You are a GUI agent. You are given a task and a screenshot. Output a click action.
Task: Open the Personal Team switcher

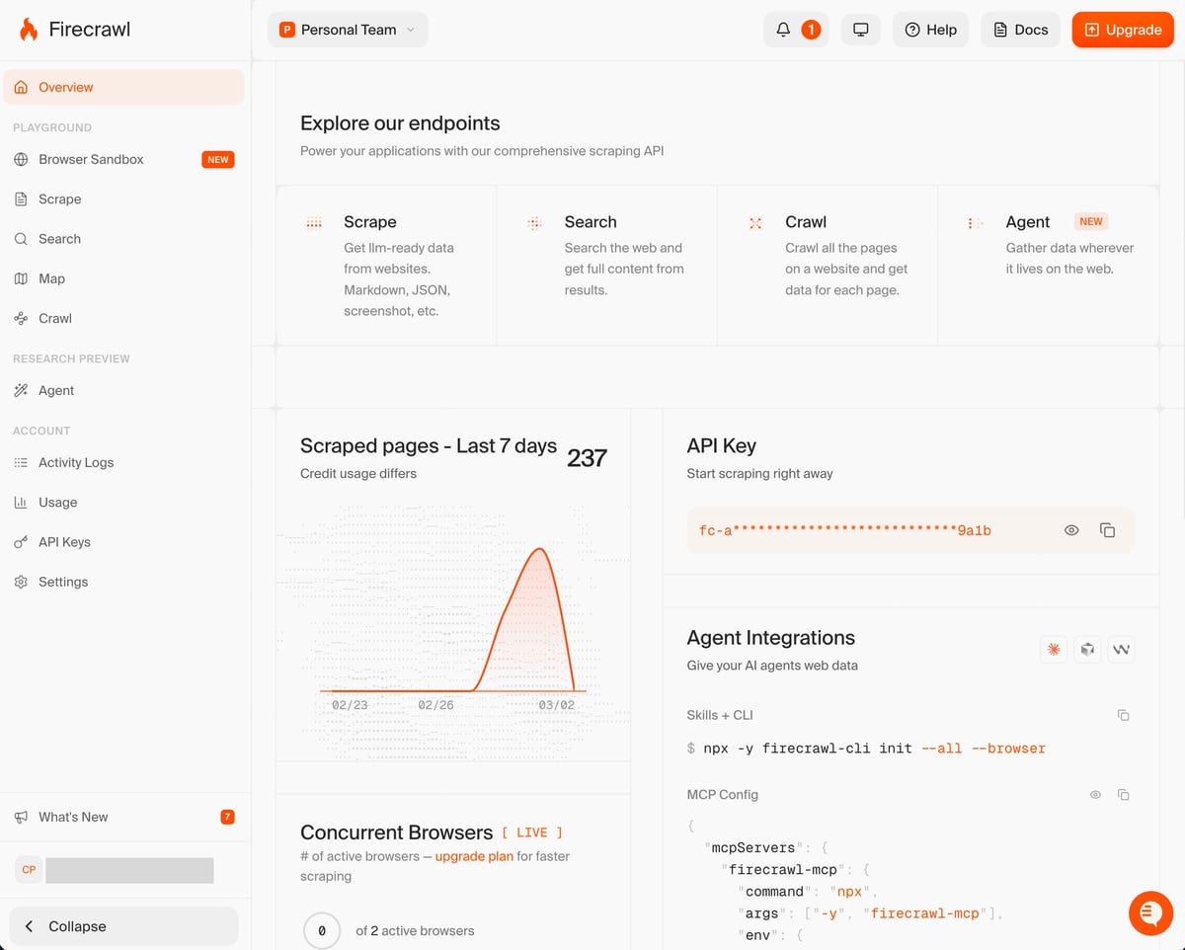pyautogui.click(x=347, y=30)
